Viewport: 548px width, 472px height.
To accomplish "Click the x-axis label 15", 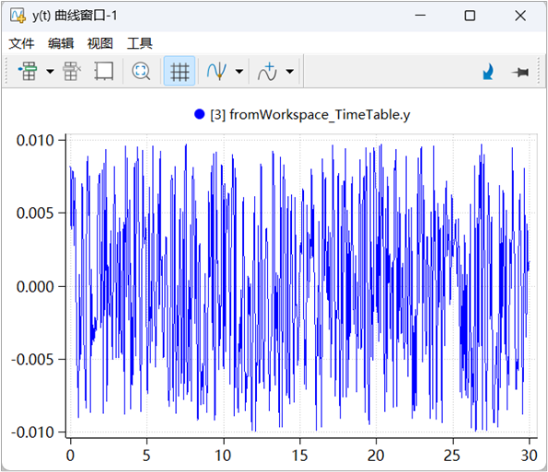I will coord(299,455).
